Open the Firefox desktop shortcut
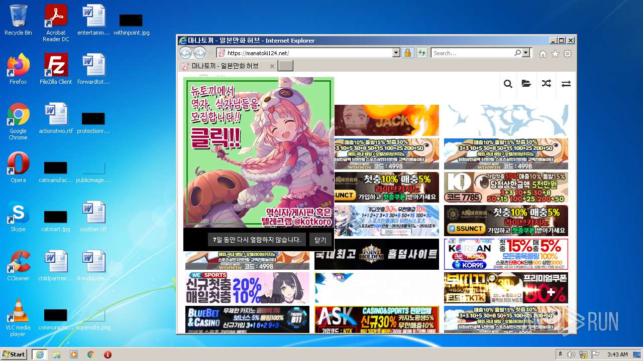Screen dimensions: 643x361 point(18,69)
